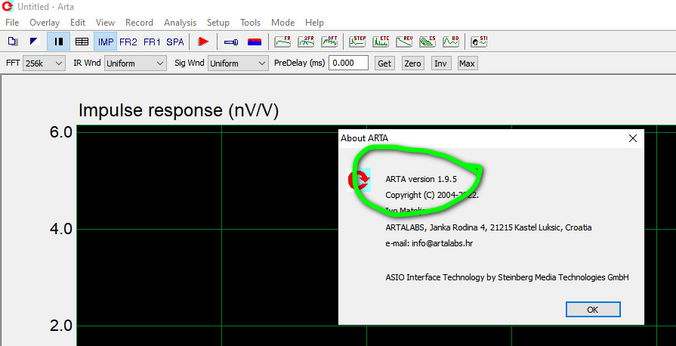Click the Zero button
This screenshot has height=346, width=676.
(x=412, y=63)
